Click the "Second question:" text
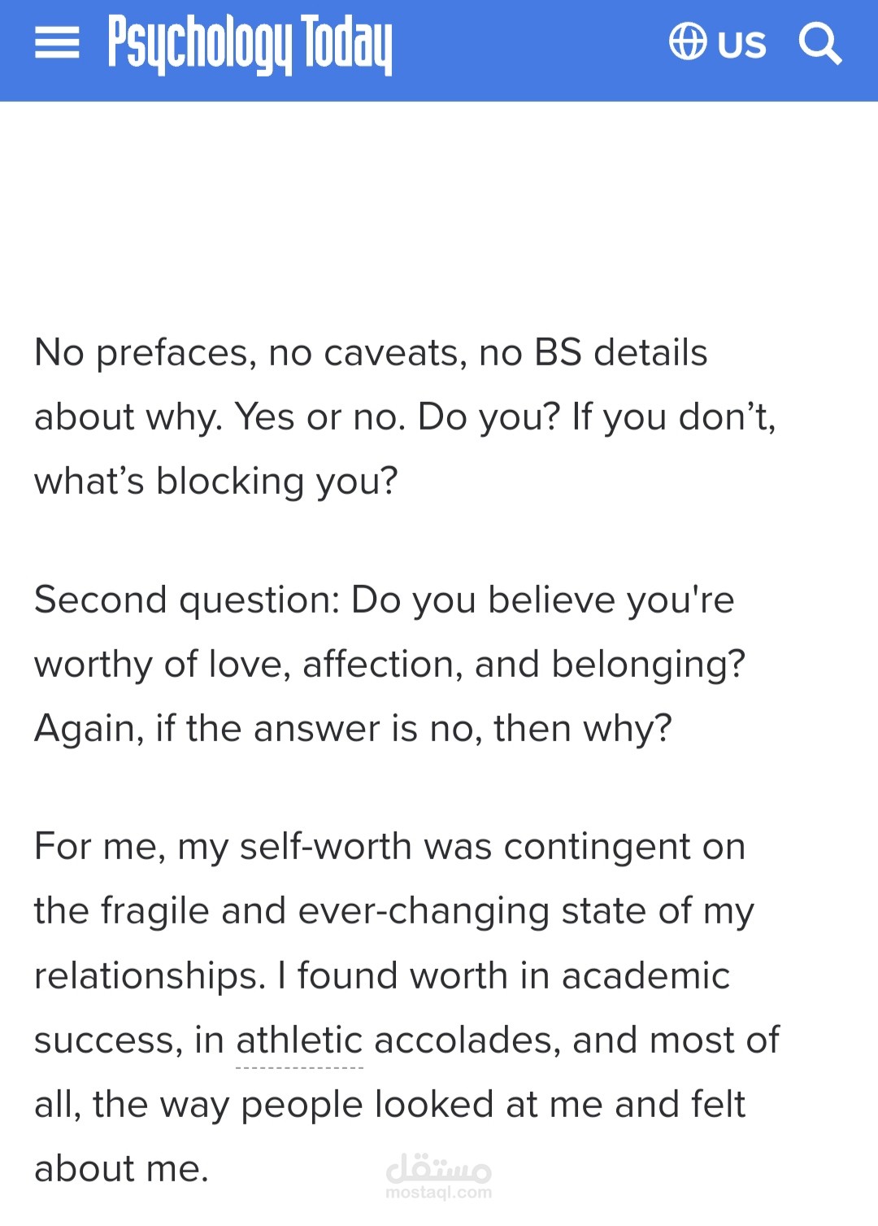This screenshot has width=878, height=1226. click(x=186, y=600)
